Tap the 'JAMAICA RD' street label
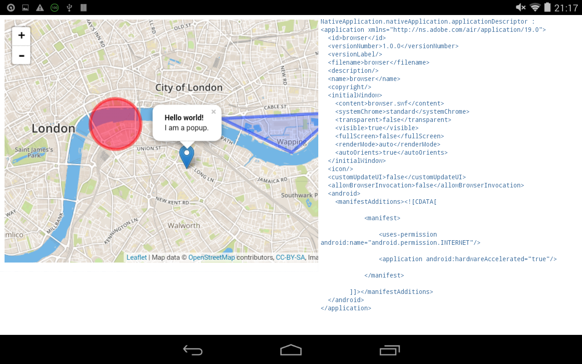The width and height of the screenshot is (582, 364). click(x=272, y=180)
